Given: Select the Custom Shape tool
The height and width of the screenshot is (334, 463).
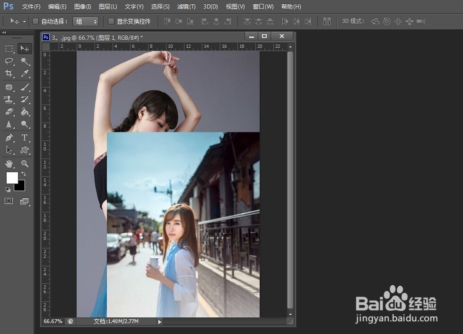Looking at the screenshot, I should pos(25,150).
